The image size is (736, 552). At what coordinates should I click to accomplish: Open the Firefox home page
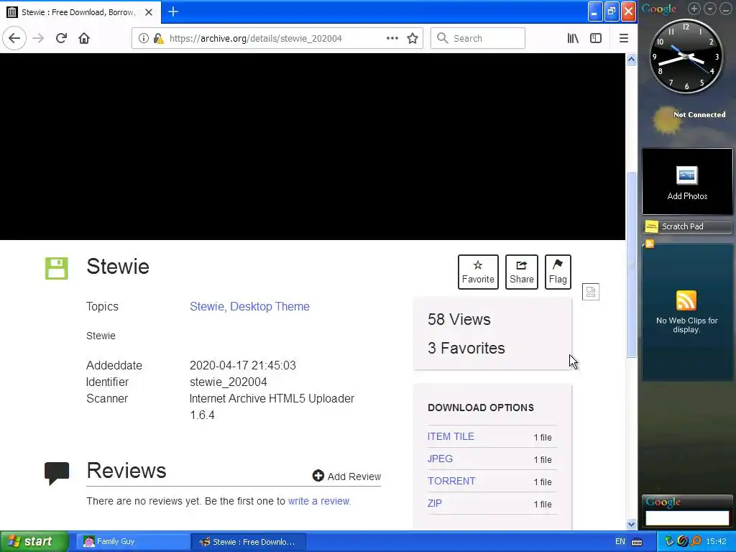click(84, 38)
